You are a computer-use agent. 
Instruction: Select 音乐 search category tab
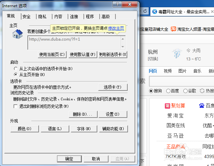click(x=197, y=71)
